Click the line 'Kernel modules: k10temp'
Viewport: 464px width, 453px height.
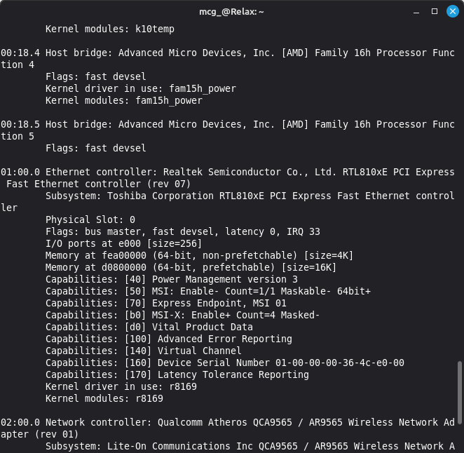point(110,29)
